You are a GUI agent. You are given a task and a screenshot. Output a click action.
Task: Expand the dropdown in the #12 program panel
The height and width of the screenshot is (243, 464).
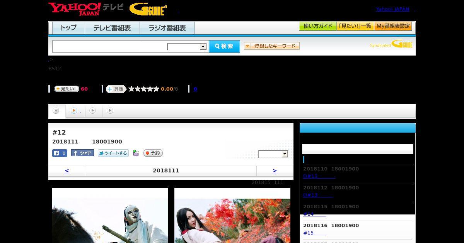273,154
